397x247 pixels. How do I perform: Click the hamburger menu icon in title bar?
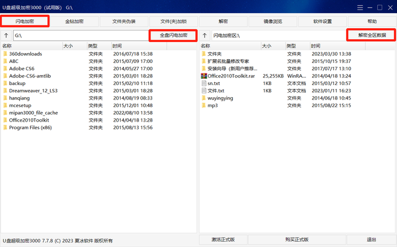pyautogui.click(x=360, y=8)
